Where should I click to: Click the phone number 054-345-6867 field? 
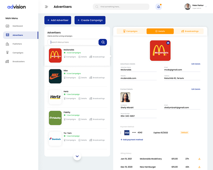click(x=139, y=116)
